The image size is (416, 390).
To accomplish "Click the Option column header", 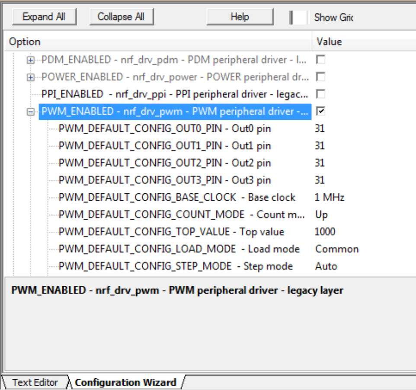I will point(158,42).
